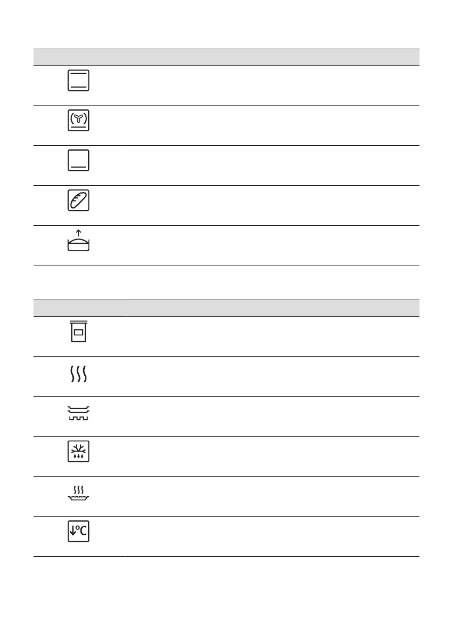Image resolution: width=453 pixels, height=644 pixels.
Task: Select the preserving jar icon
Action: pyautogui.click(x=79, y=331)
